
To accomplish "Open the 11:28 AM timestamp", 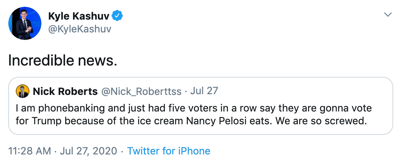I will click(29, 151).
